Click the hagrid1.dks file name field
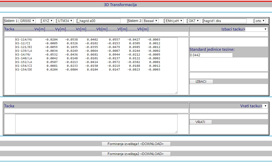The width and height of the screenshot is (272, 163). (x=224, y=21)
